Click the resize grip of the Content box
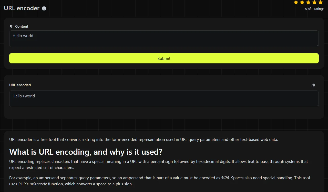 click(x=317, y=46)
